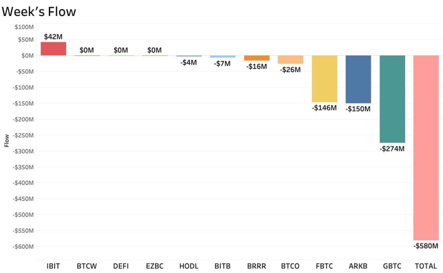Select the -$150M data label
This screenshot has height=273, width=443.
tap(358, 109)
